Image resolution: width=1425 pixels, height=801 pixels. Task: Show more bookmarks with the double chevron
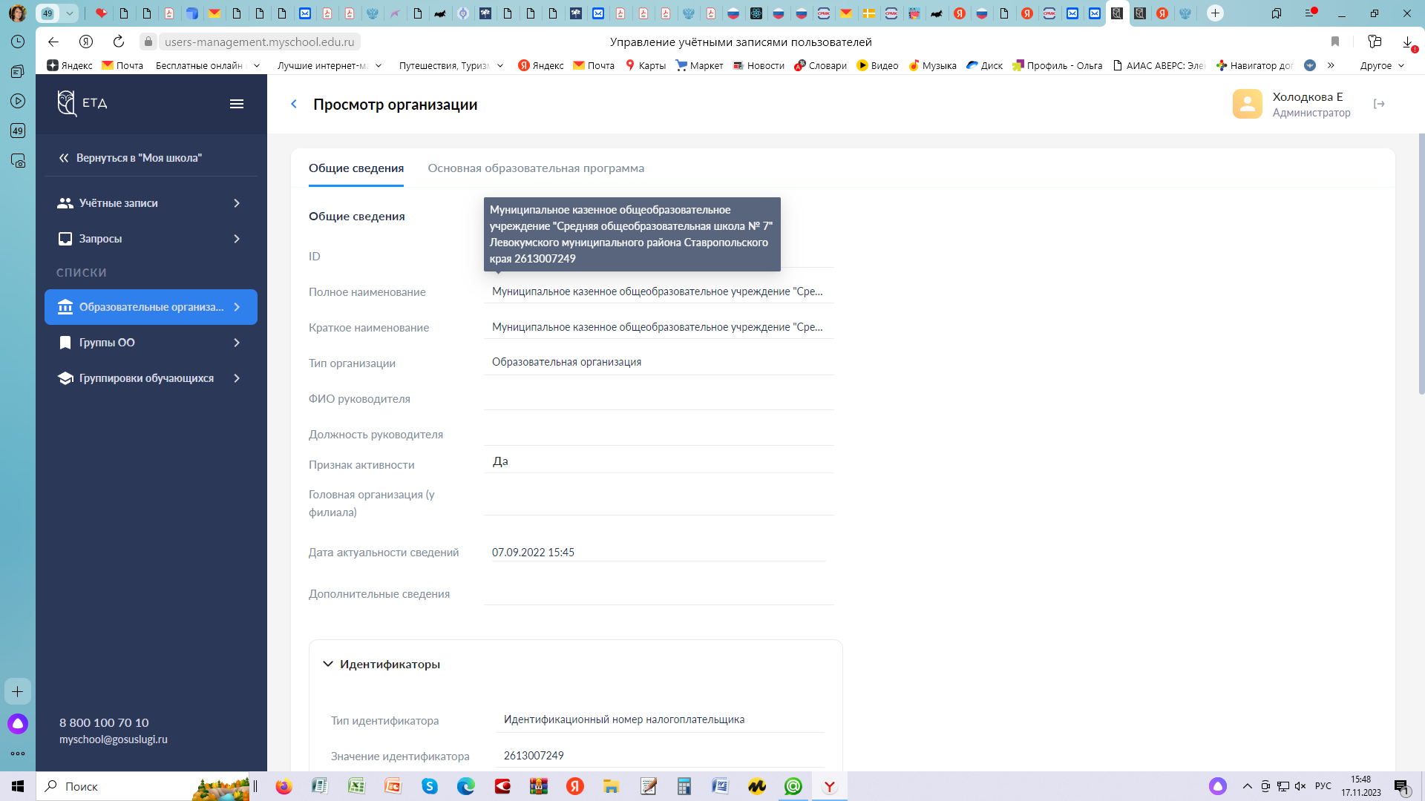point(1331,65)
